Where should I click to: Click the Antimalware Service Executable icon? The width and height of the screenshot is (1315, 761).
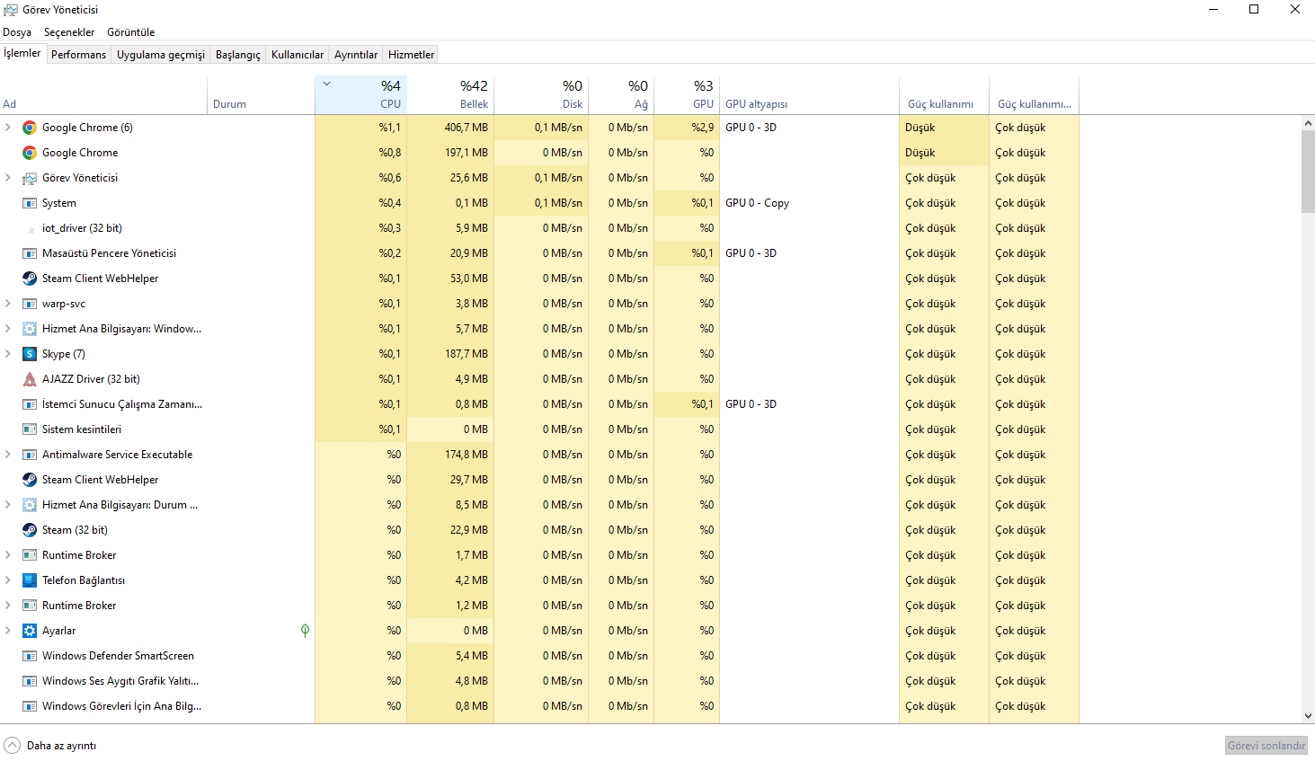coord(30,455)
